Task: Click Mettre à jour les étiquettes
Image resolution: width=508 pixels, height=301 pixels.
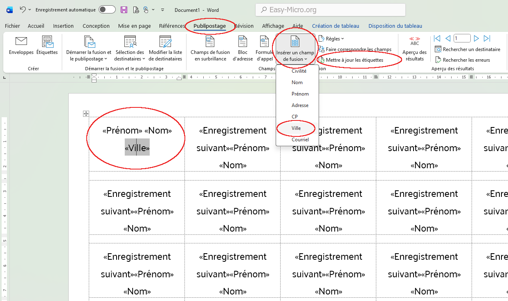Action: 354,60
